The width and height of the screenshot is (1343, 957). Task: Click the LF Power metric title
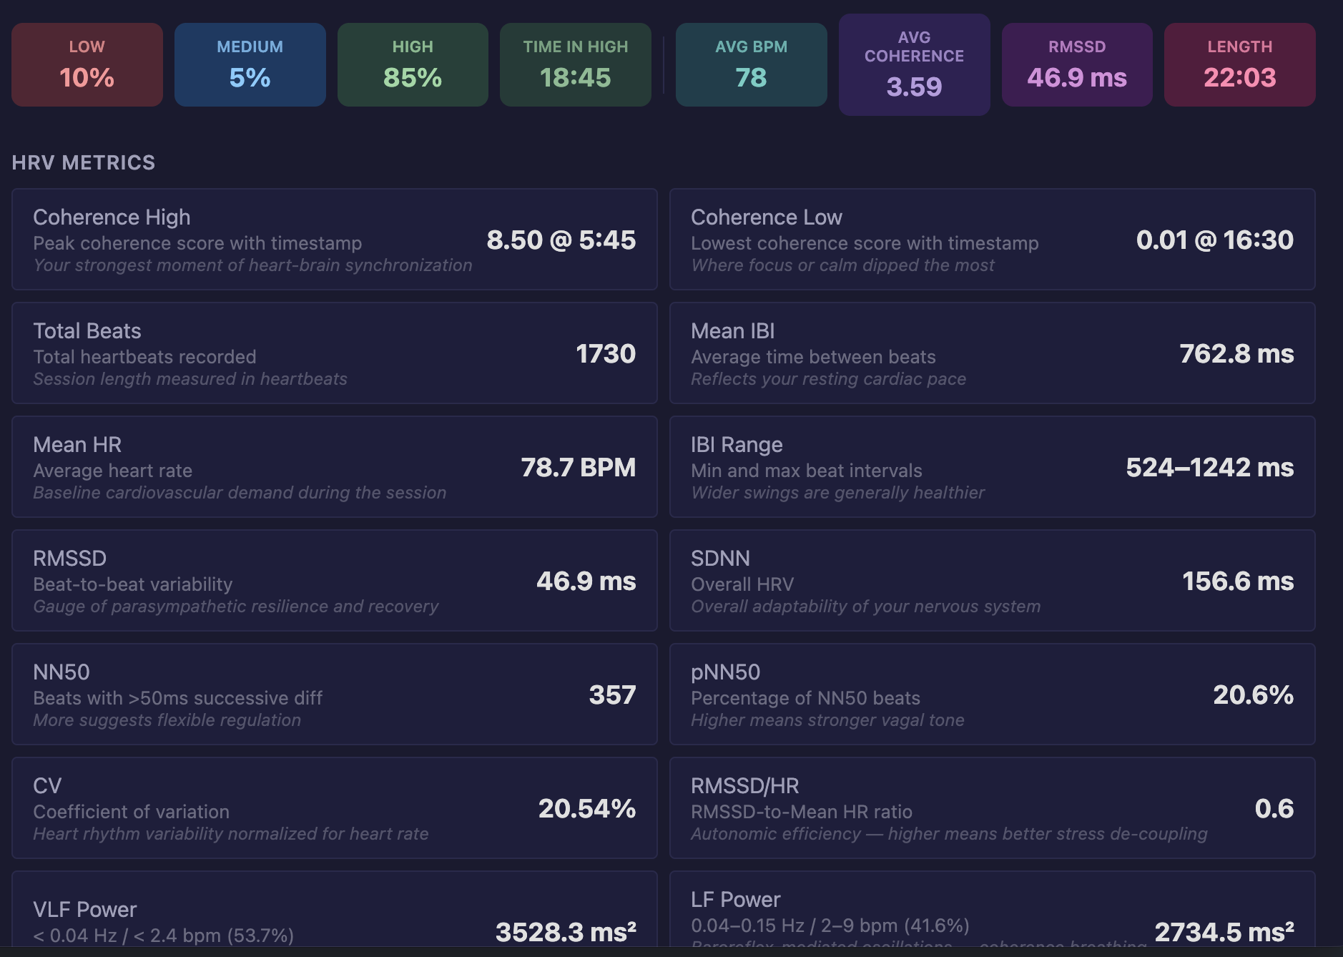[735, 900]
